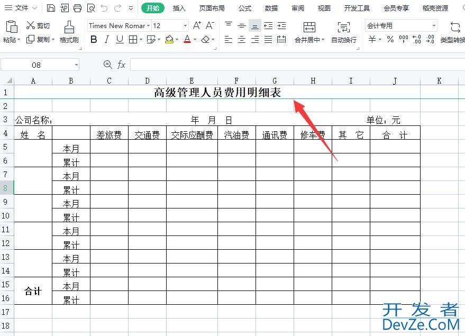
Task: Switch to the Review tab
Action: 298,8
